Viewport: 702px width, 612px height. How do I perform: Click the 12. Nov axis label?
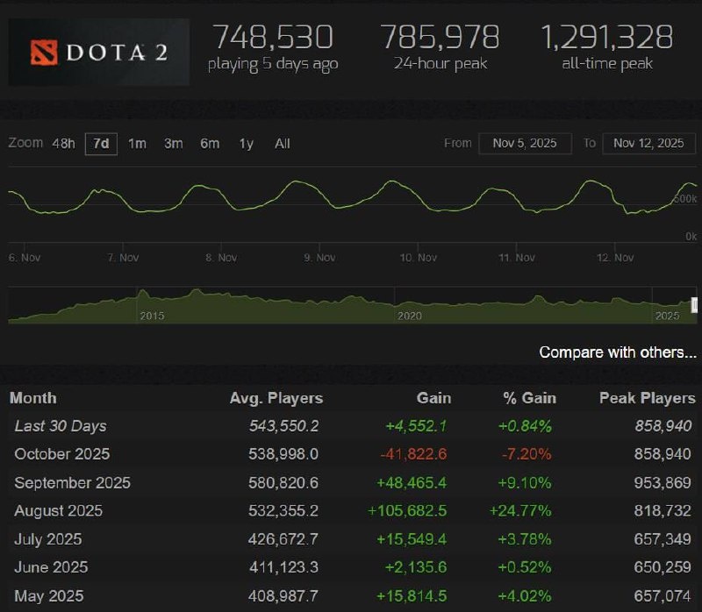click(x=615, y=258)
